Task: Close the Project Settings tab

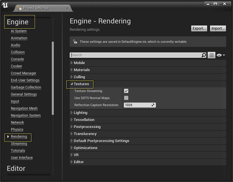Action: [67, 8]
